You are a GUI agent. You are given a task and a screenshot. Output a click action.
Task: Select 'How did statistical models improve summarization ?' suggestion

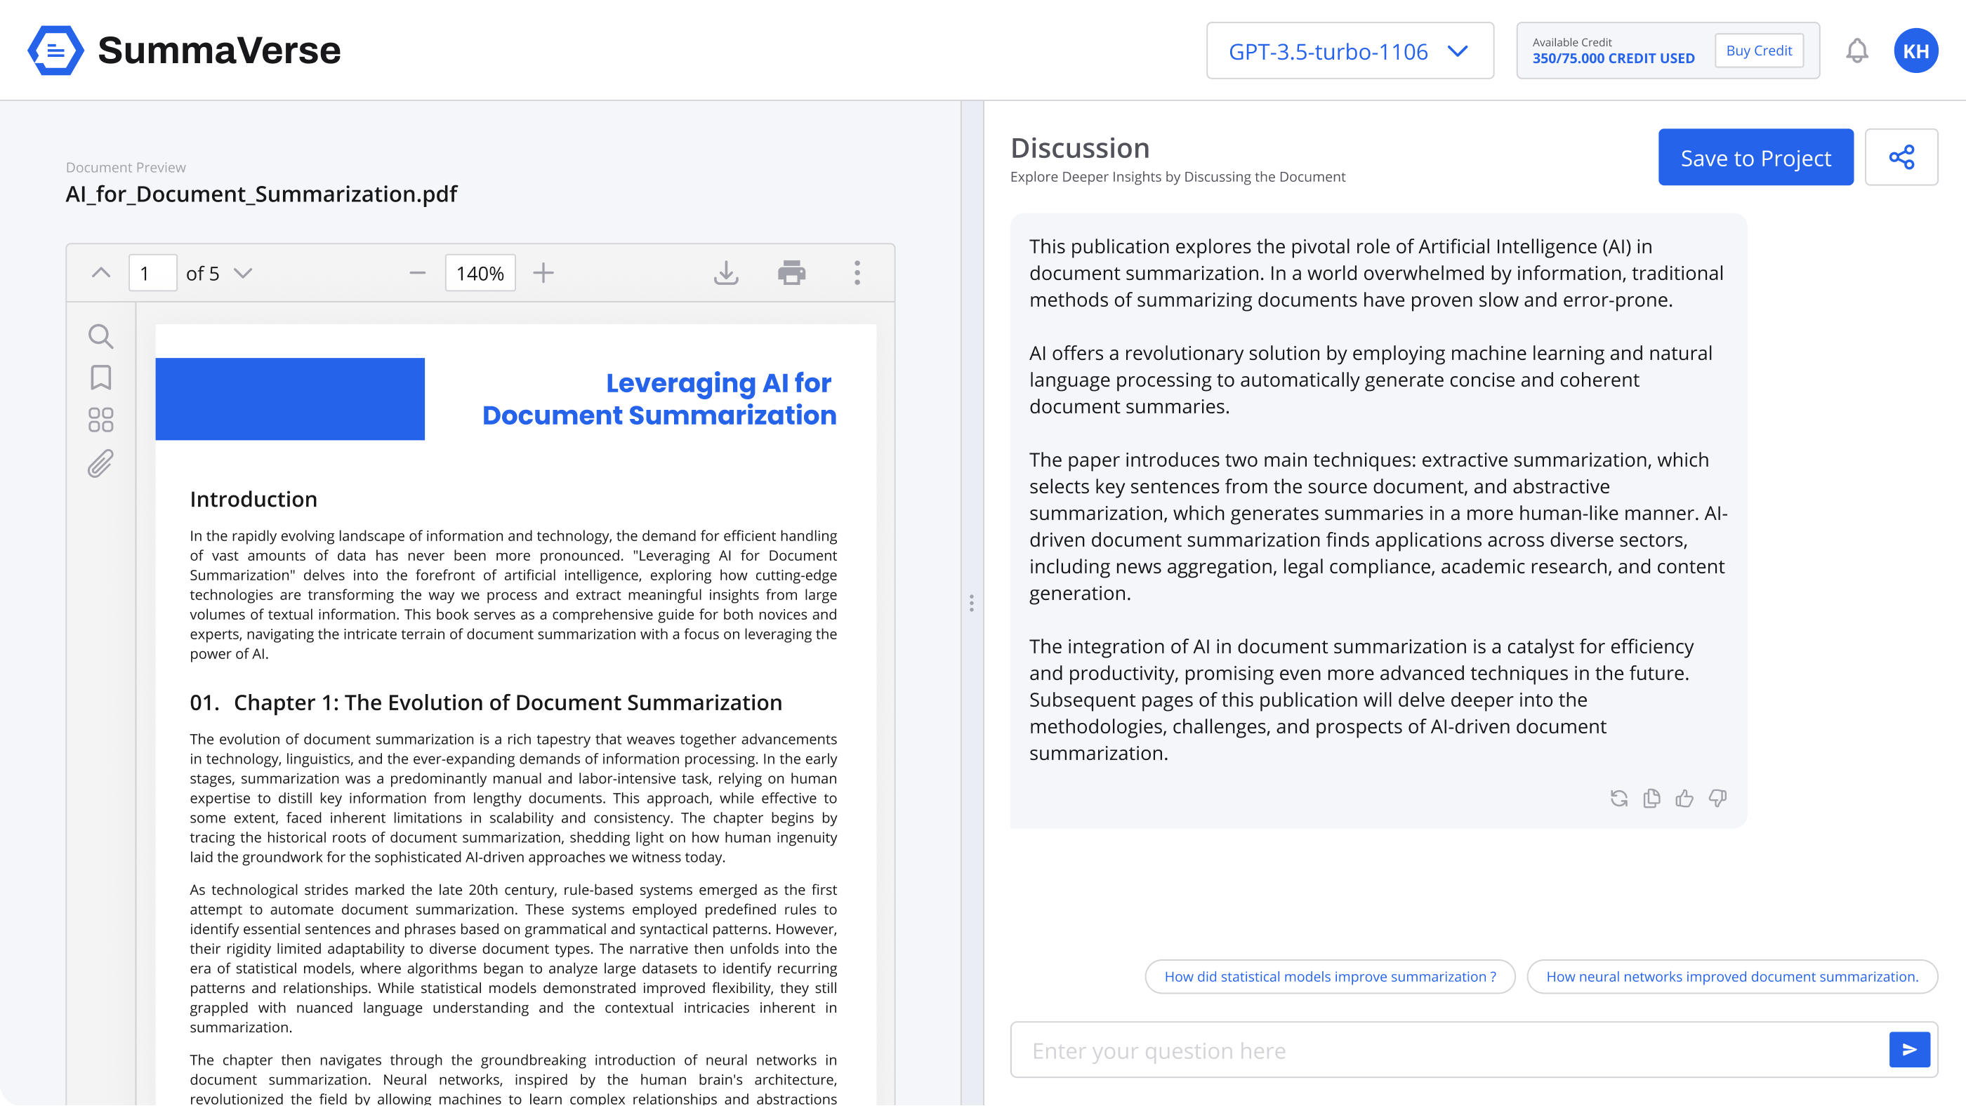click(1329, 977)
